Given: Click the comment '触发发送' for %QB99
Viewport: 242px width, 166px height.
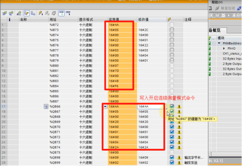Looking at the screenshot, I should (x=191, y=163).
